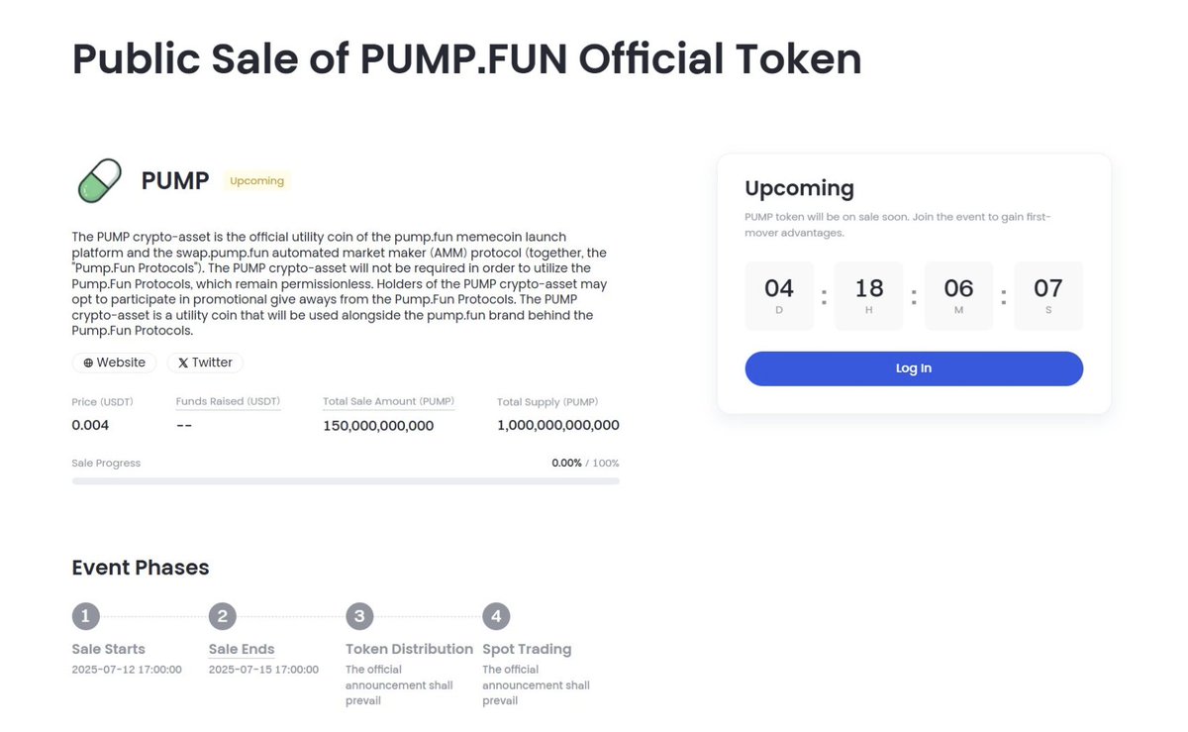
Task: Select phase 4 circle marker
Action: 496,616
